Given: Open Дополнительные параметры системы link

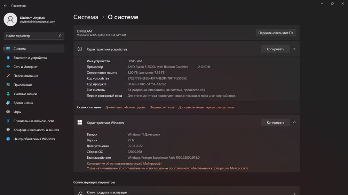Looking at the screenshot, I should (x=206, y=107).
